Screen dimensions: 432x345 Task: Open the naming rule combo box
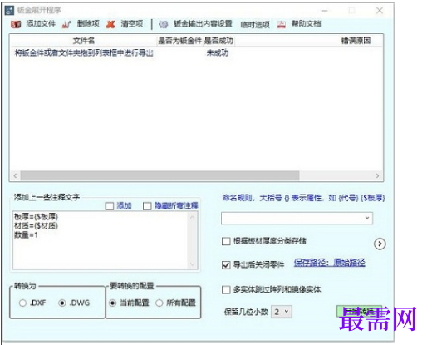297,218
